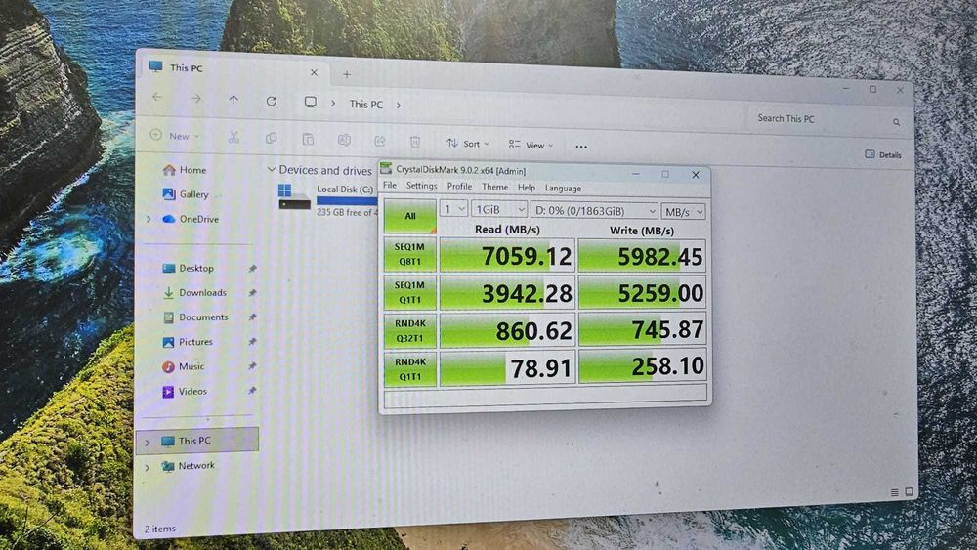Run the RND4K Q32T1 test
Viewport: 977px width, 550px height.
(409, 331)
